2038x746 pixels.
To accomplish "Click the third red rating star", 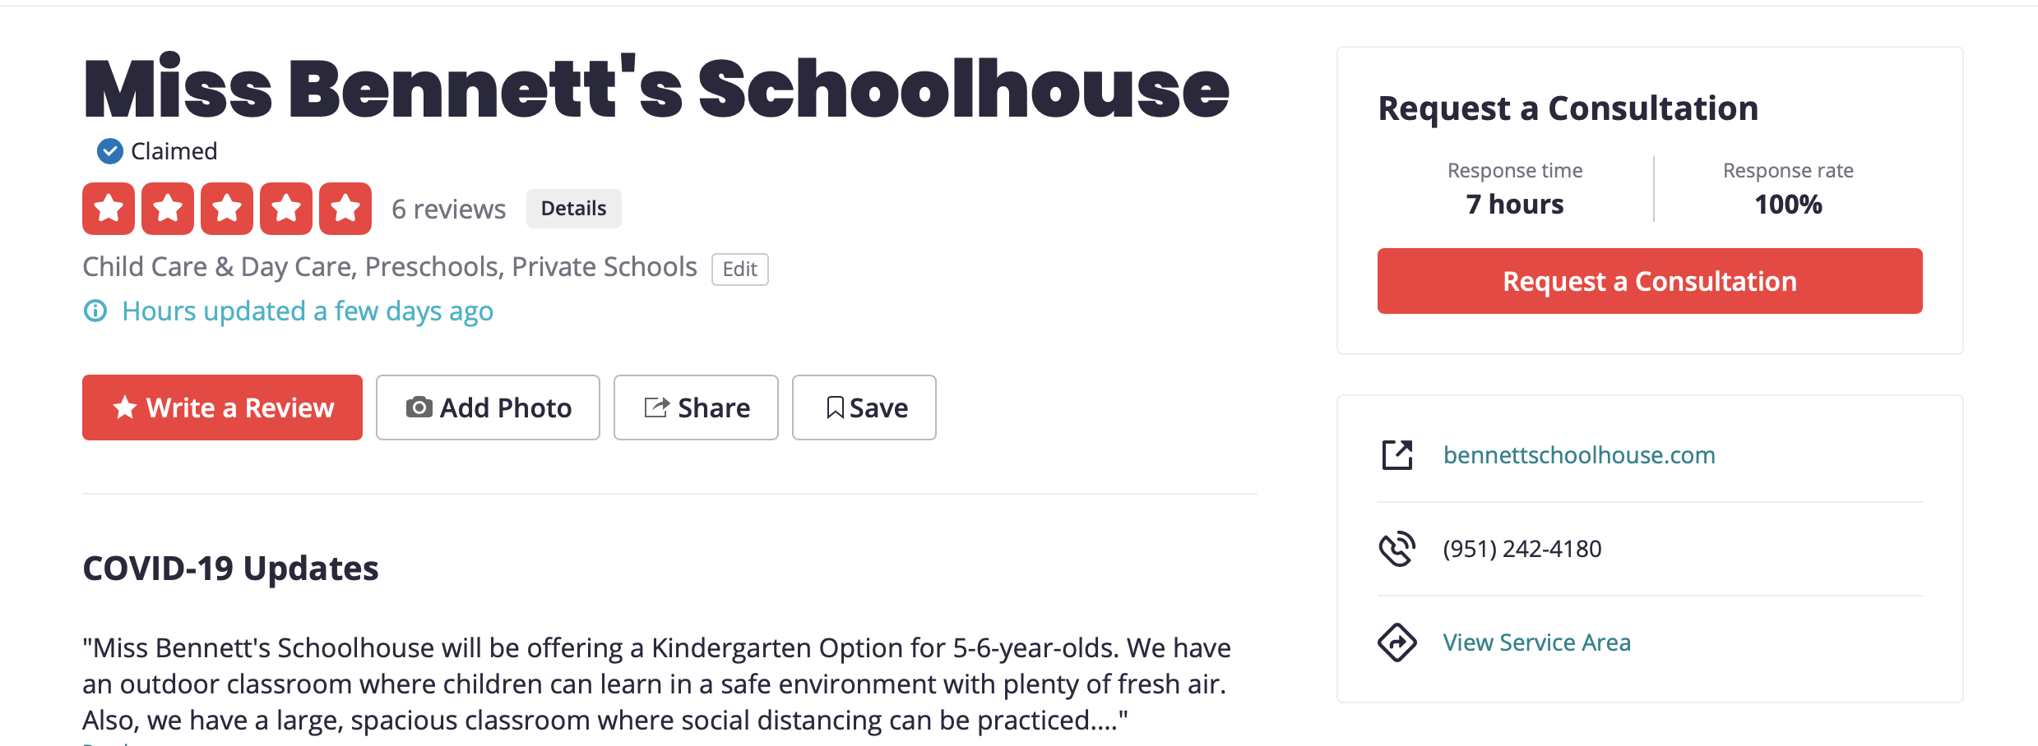I will point(227,209).
